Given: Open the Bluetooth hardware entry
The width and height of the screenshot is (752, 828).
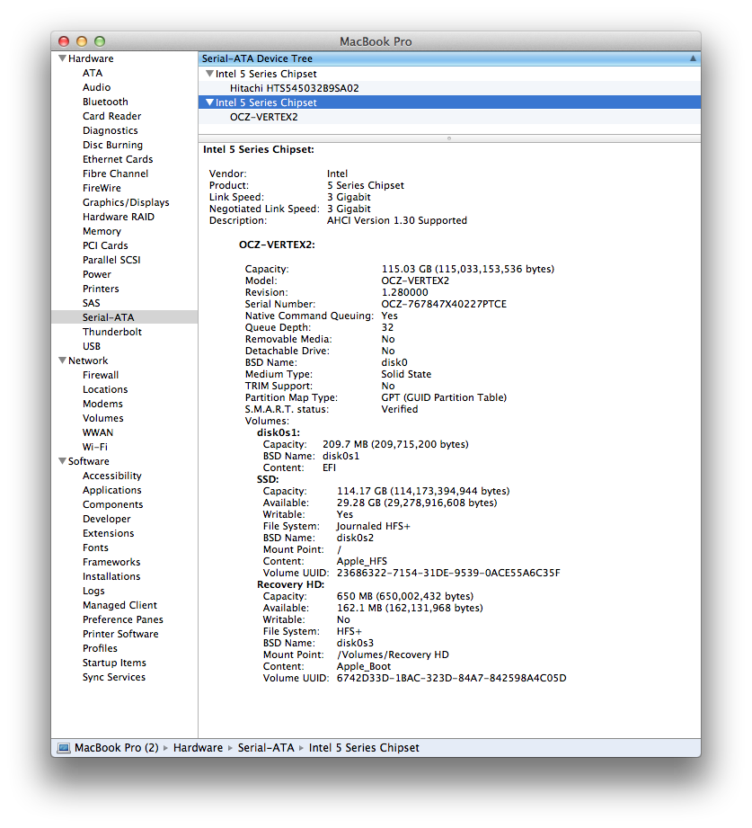Looking at the screenshot, I should [105, 102].
